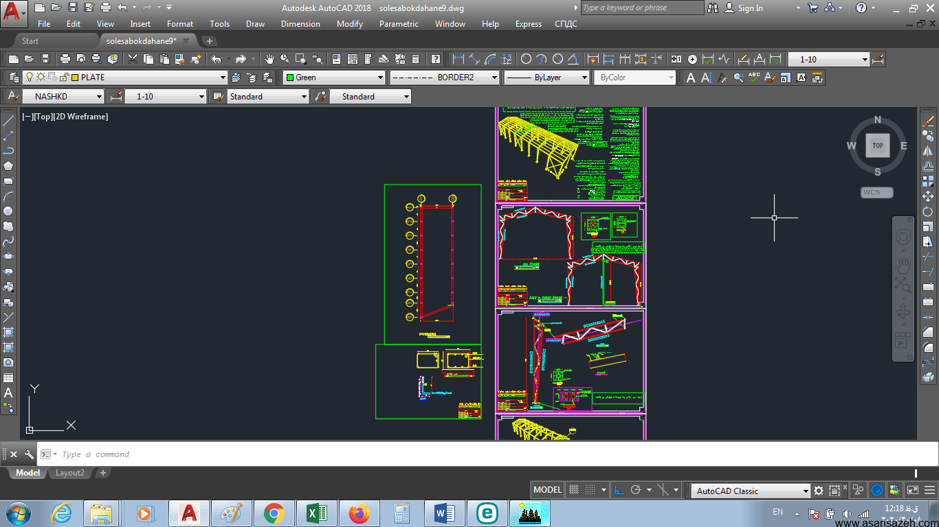Open the Dimension menu
This screenshot has width=939, height=527.
[300, 24]
